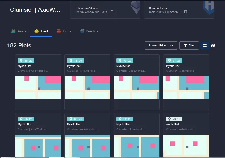Click the Clumsier | AxieW... profile name
The width and height of the screenshot is (225, 158).
[35, 10]
